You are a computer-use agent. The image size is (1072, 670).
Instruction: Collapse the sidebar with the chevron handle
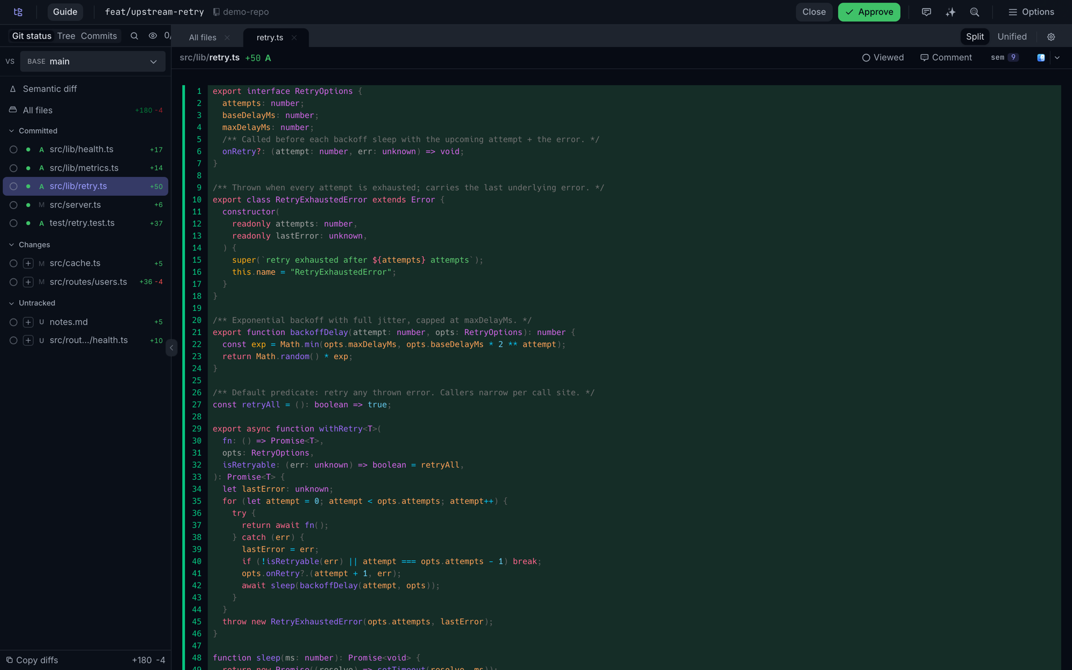(x=172, y=348)
